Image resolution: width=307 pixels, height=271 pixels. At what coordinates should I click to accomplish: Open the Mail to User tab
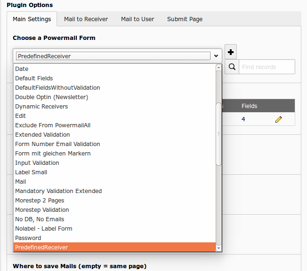pyautogui.click(x=137, y=19)
